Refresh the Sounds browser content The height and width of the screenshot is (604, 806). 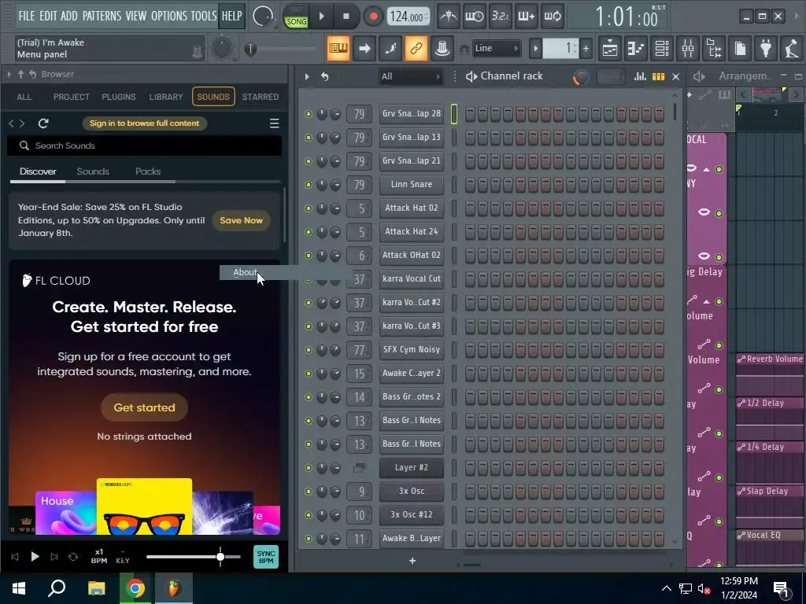[44, 123]
